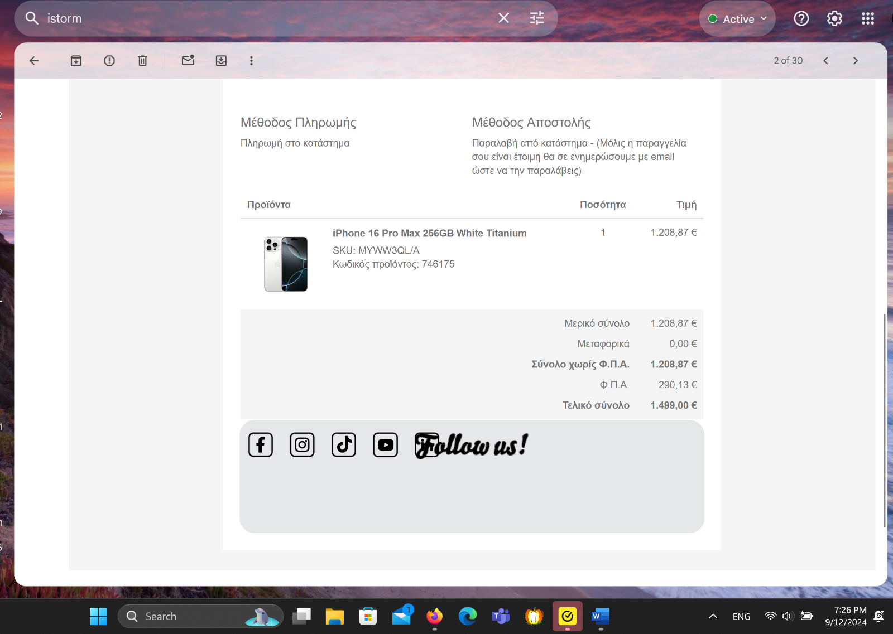
Task: Click the iPhone 16 Pro Max image
Action: click(286, 264)
